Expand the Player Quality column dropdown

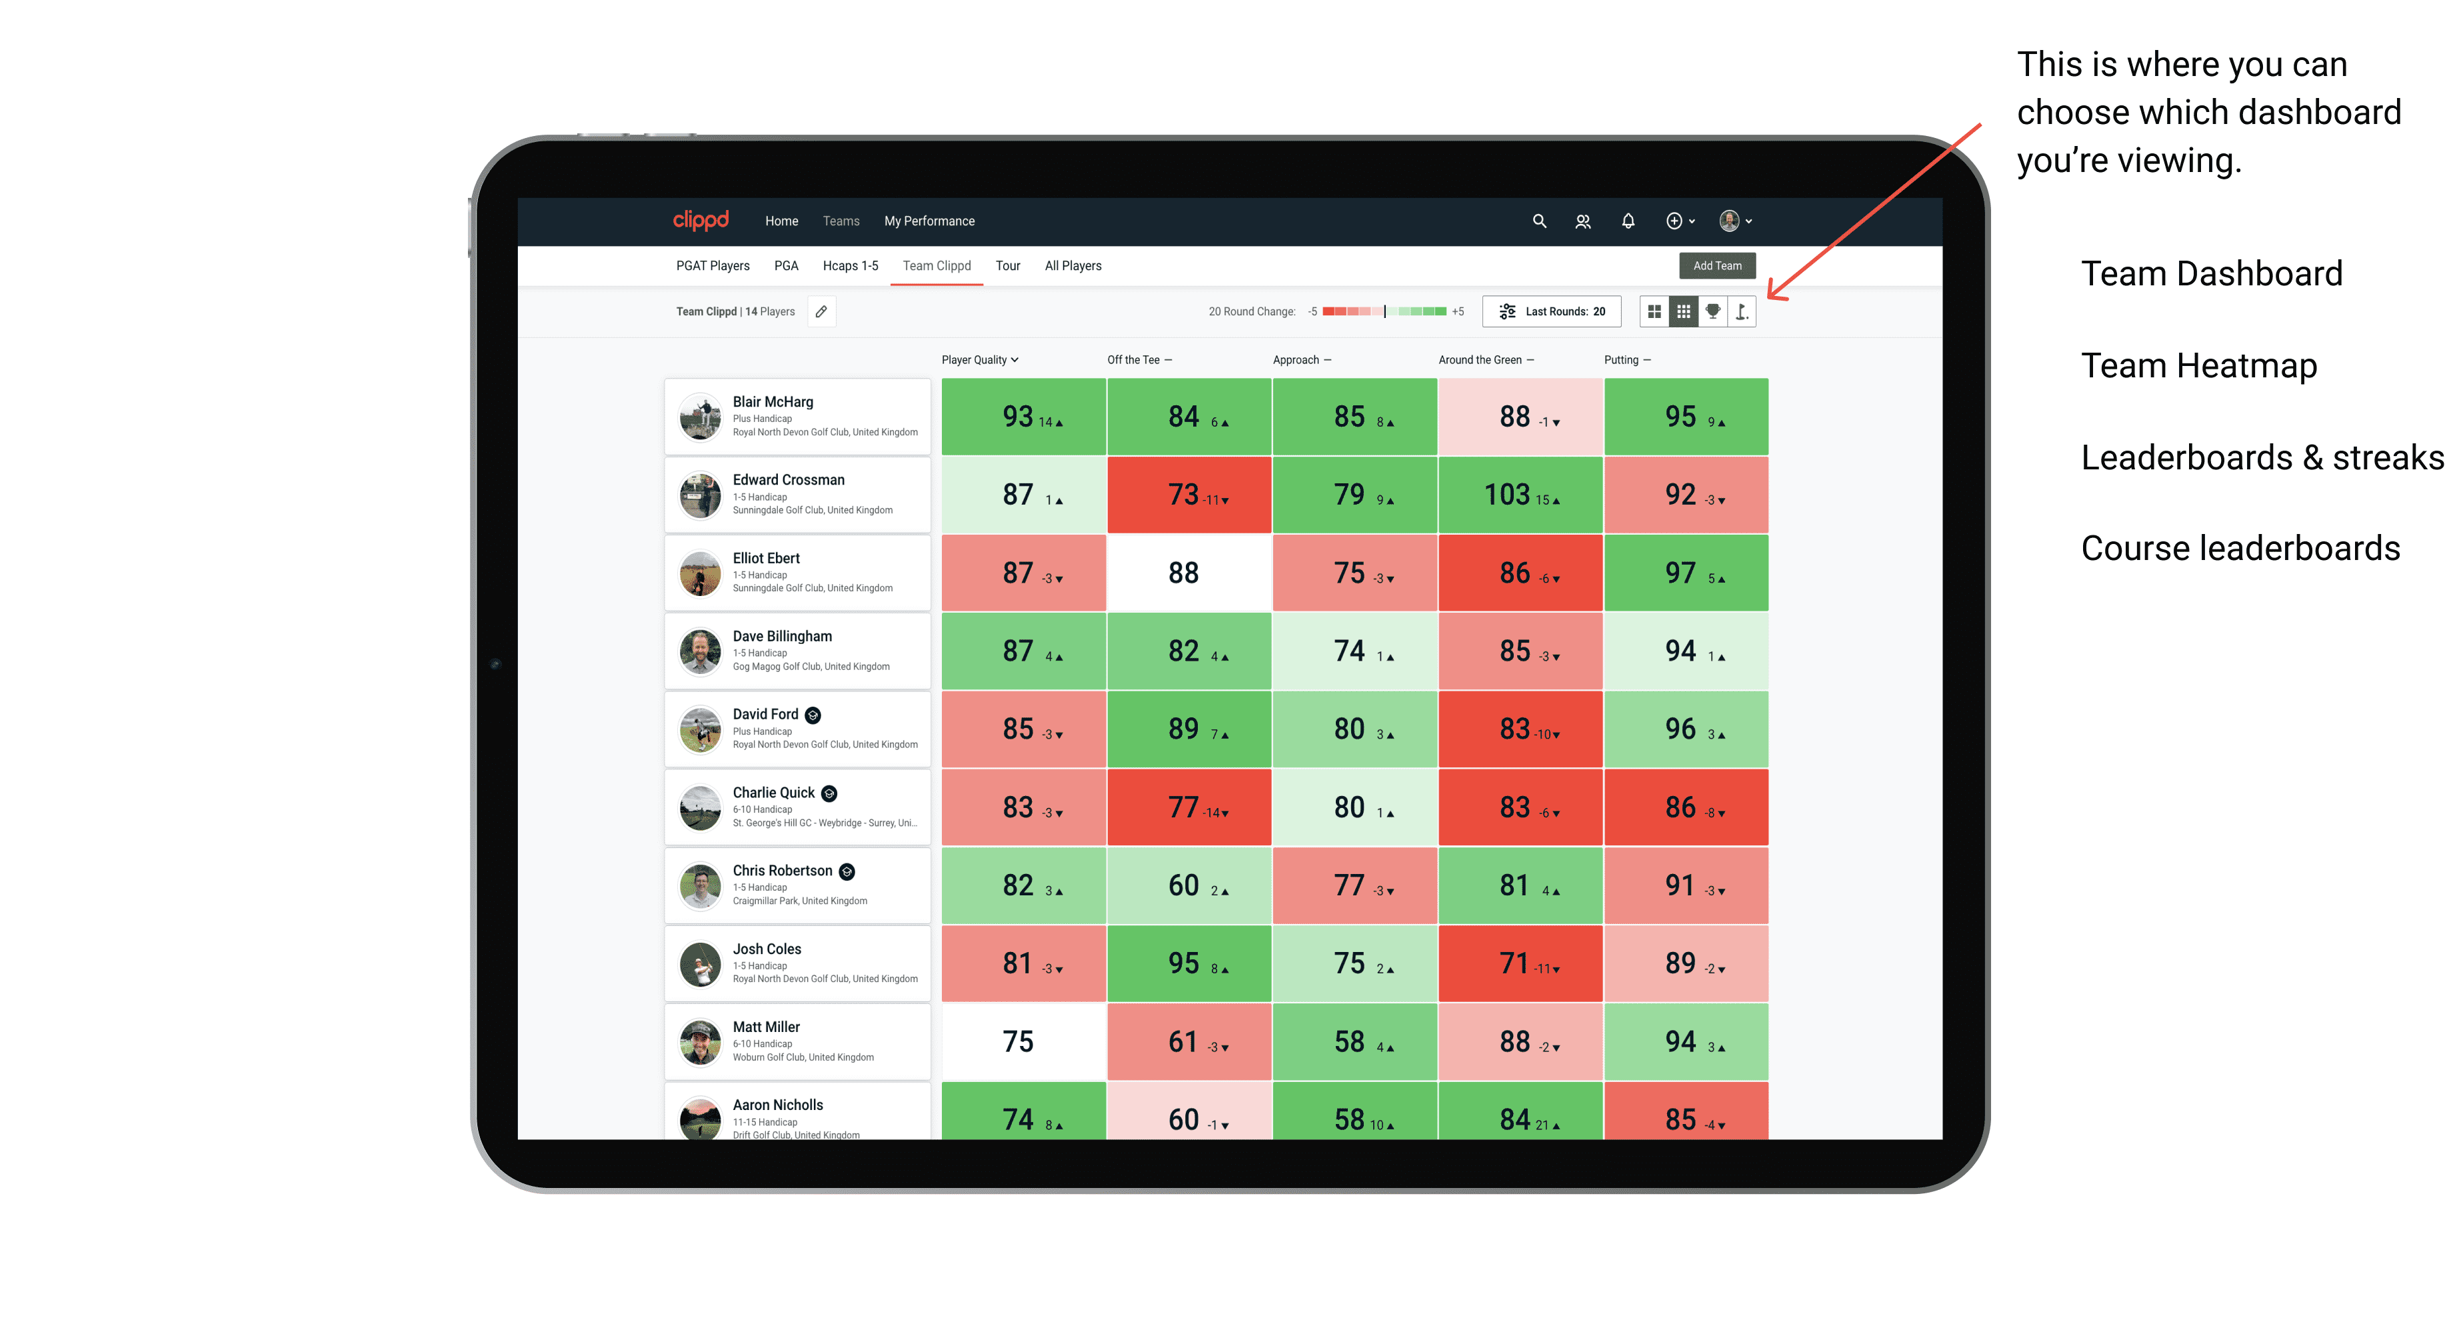tap(1022, 359)
